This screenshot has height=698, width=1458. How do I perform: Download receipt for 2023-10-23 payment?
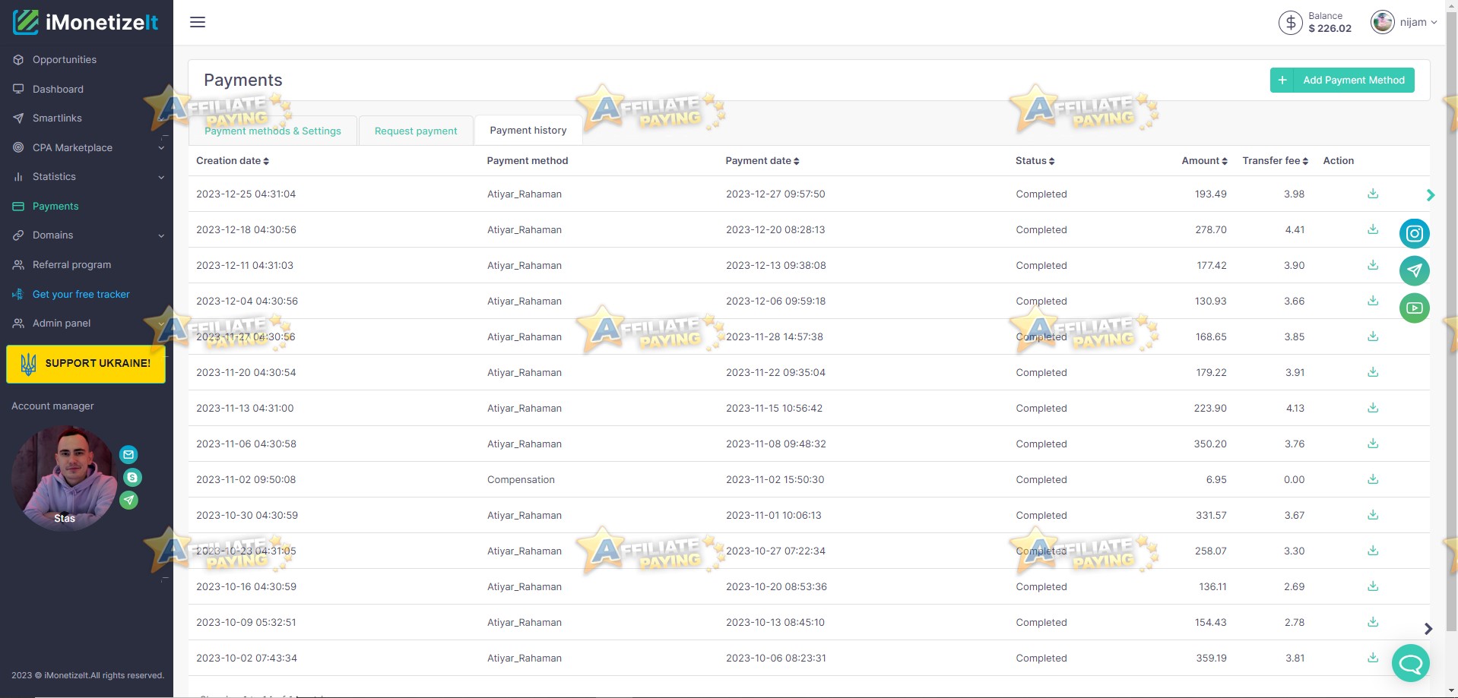click(1373, 551)
